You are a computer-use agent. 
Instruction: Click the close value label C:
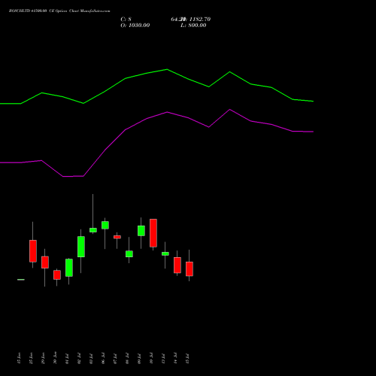click(x=123, y=20)
